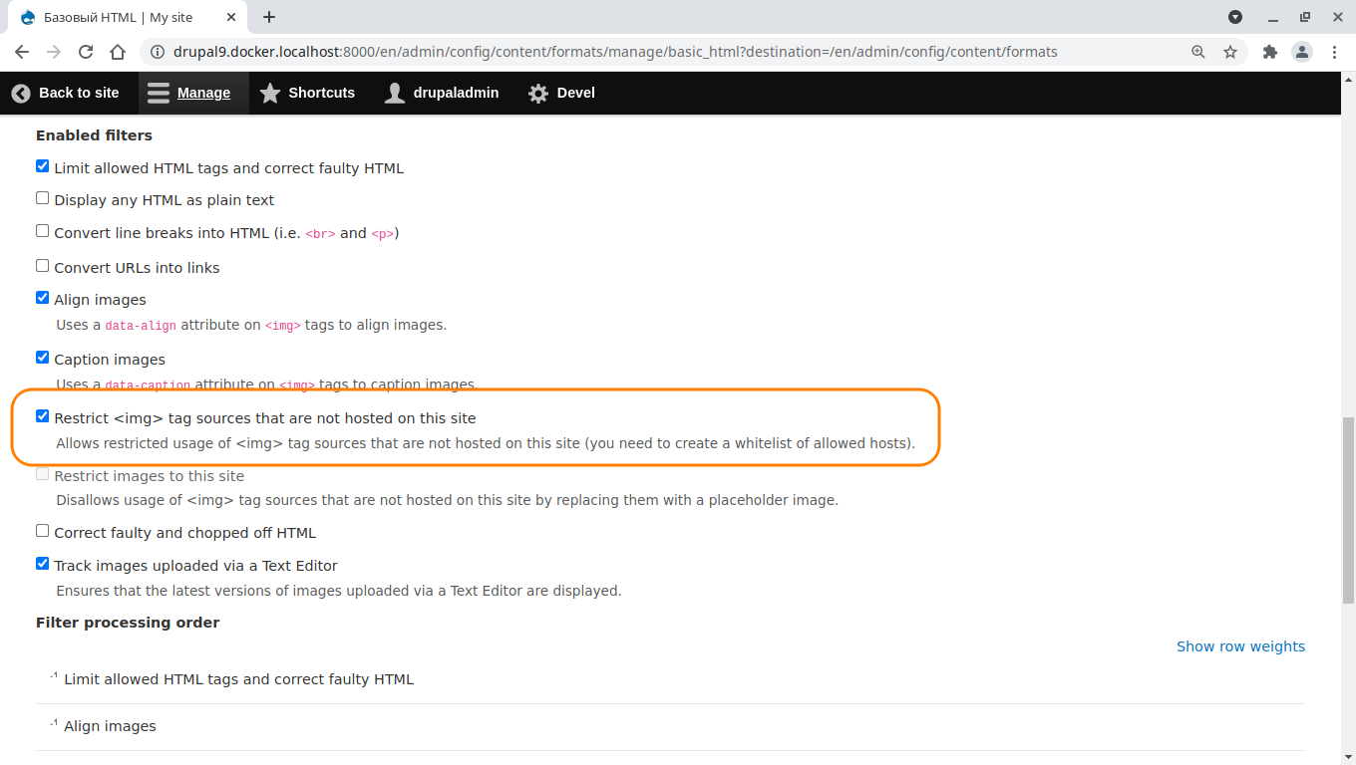Enable Convert line breaks into HTML
The height and width of the screenshot is (765, 1356).
(43, 231)
